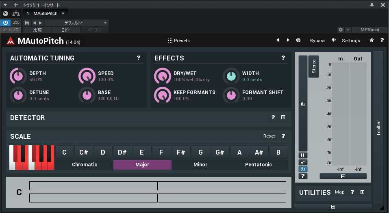Click the Stereo channel mode button
Image resolution: width=389 pixels, height=213 pixels.
313,67
